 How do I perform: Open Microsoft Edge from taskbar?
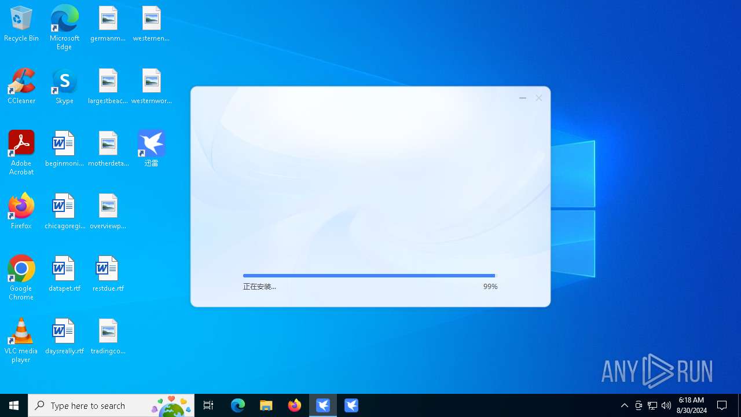pyautogui.click(x=238, y=405)
